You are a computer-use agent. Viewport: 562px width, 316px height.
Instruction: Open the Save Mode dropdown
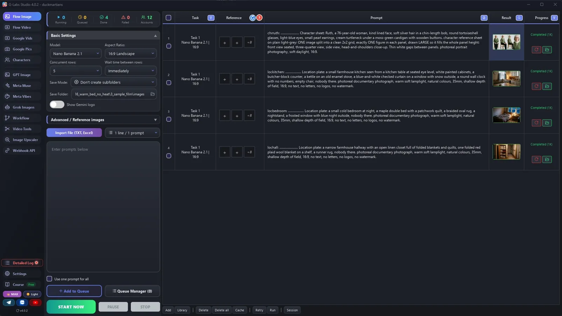click(x=114, y=82)
